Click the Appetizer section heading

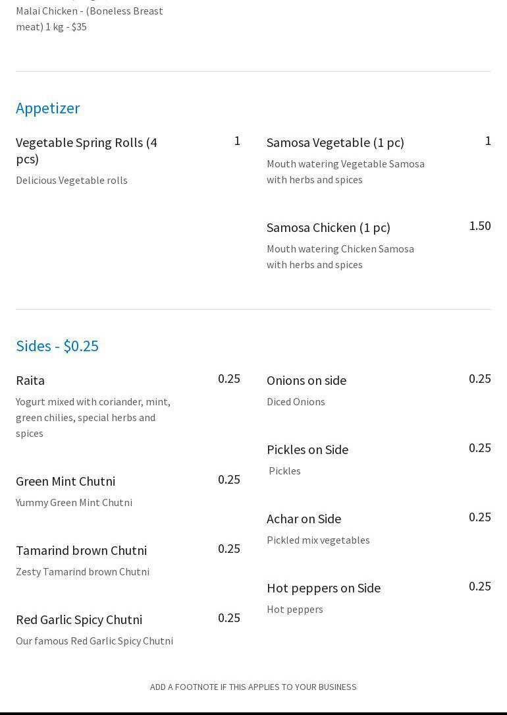[x=48, y=108]
